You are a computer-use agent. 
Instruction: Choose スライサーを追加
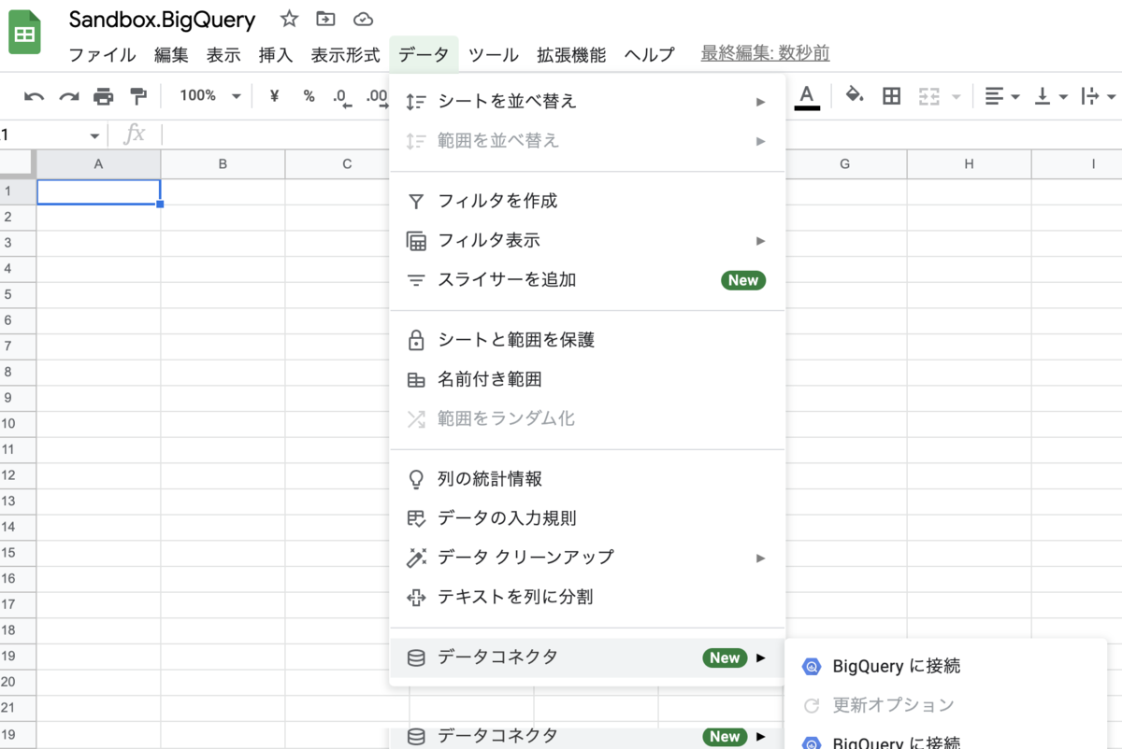coord(587,279)
